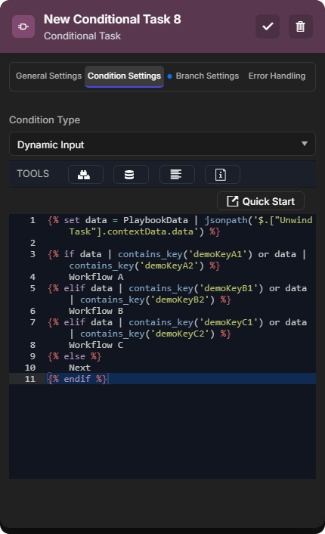Click the 'demoKeyC1' string on line 7

point(228,322)
